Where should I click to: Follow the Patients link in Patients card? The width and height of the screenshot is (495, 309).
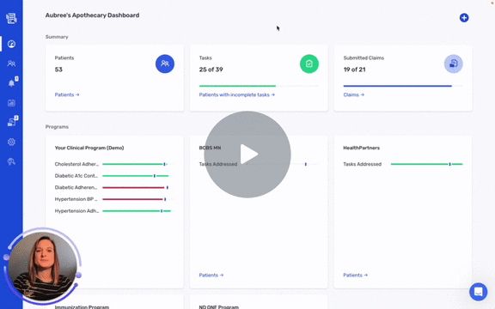pyautogui.click(x=67, y=94)
